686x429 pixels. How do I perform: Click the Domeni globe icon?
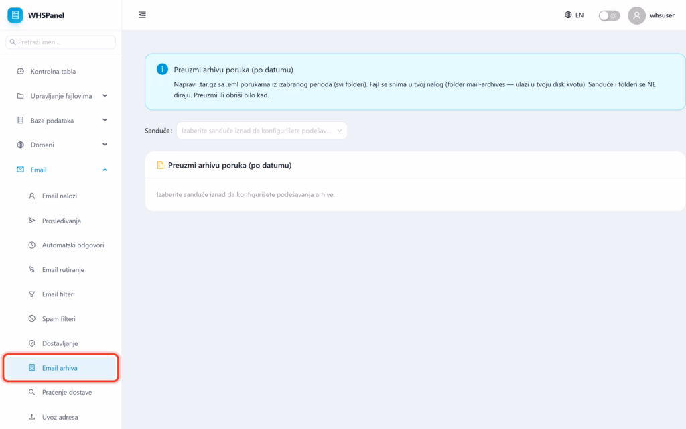click(x=21, y=145)
